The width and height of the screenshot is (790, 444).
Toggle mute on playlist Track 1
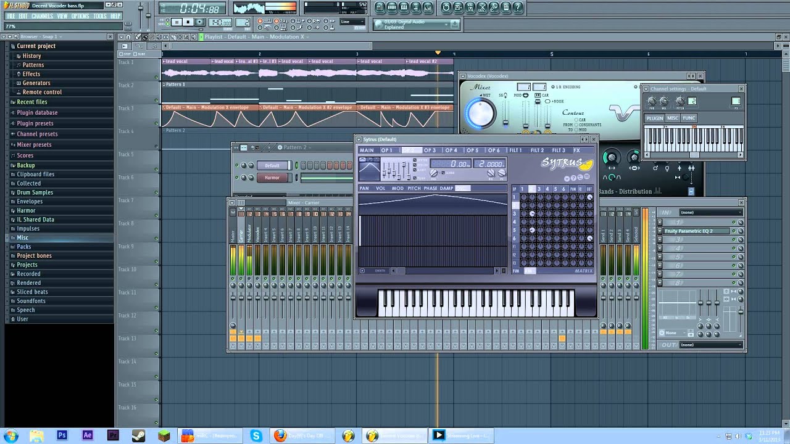[x=156, y=77]
